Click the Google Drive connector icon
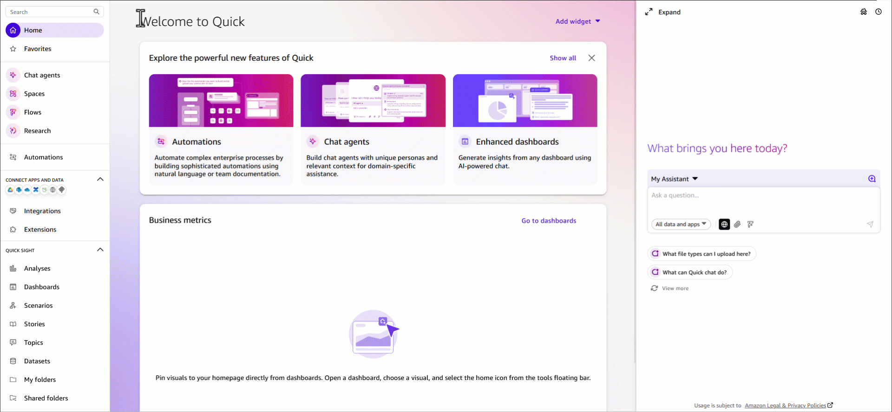The image size is (892, 412). coord(10,190)
